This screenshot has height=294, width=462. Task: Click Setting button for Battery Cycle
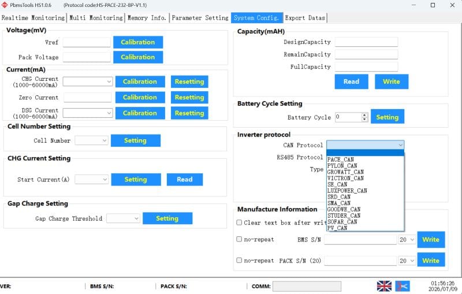pos(387,117)
